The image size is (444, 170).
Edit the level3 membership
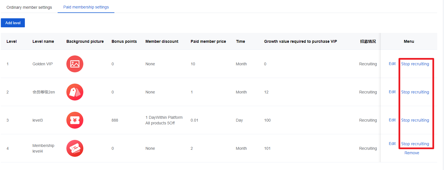point(392,120)
